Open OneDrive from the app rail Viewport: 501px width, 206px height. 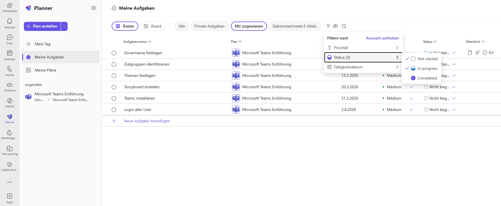tap(10, 87)
